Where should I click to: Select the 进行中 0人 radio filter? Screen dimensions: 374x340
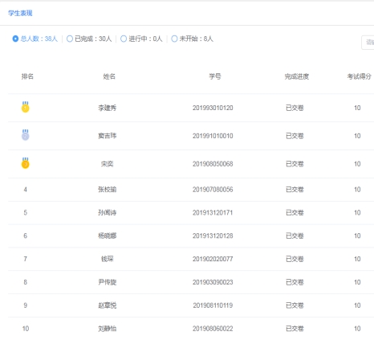(x=124, y=39)
